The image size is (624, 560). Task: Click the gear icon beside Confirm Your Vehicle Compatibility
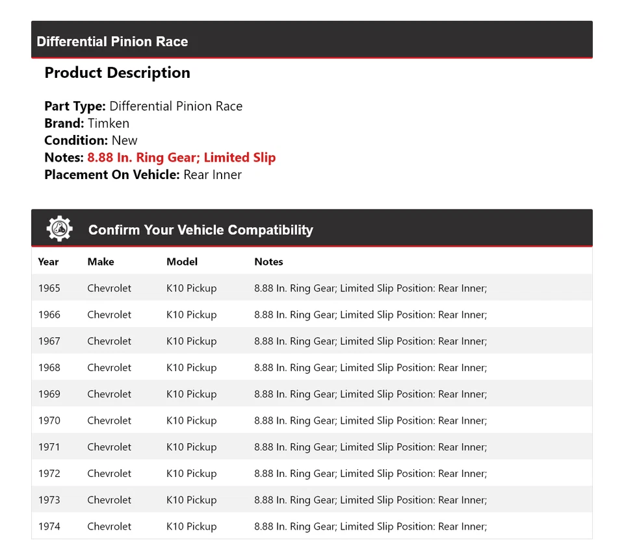(59, 229)
